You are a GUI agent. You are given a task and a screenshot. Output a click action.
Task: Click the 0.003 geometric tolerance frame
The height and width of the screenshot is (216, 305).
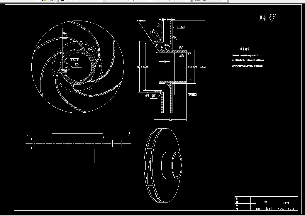point(192,95)
